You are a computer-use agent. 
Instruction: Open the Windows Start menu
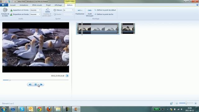[x=4, y=109]
